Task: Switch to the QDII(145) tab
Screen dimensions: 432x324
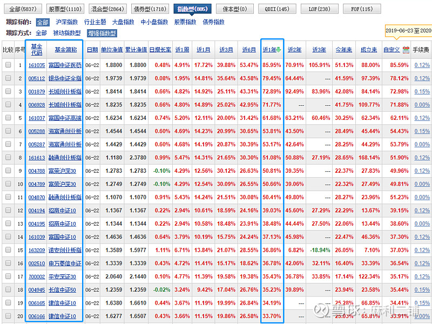Action: (x=277, y=9)
